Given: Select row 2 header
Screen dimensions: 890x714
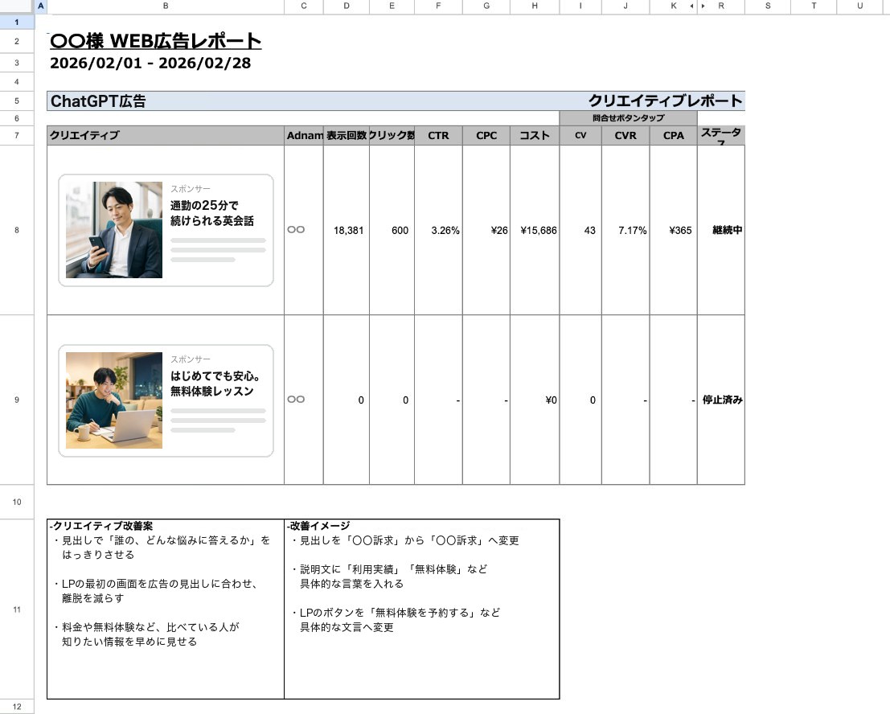Looking at the screenshot, I should [x=17, y=42].
